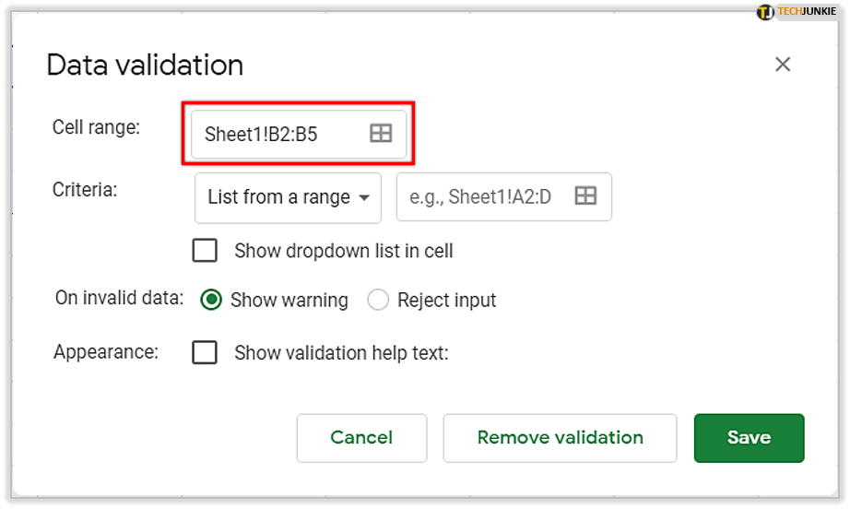Click the range selector icon in Criteria field
Image resolution: width=850 pixels, height=509 pixels.
tap(585, 195)
